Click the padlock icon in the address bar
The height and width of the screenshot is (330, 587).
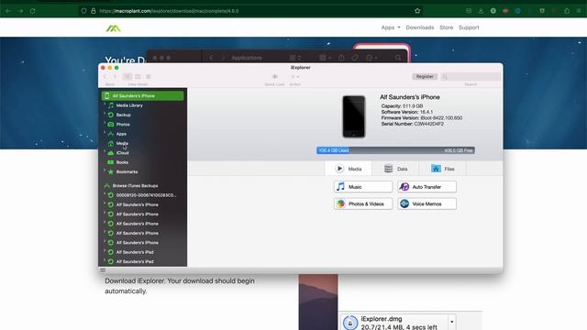click(94, 11)
